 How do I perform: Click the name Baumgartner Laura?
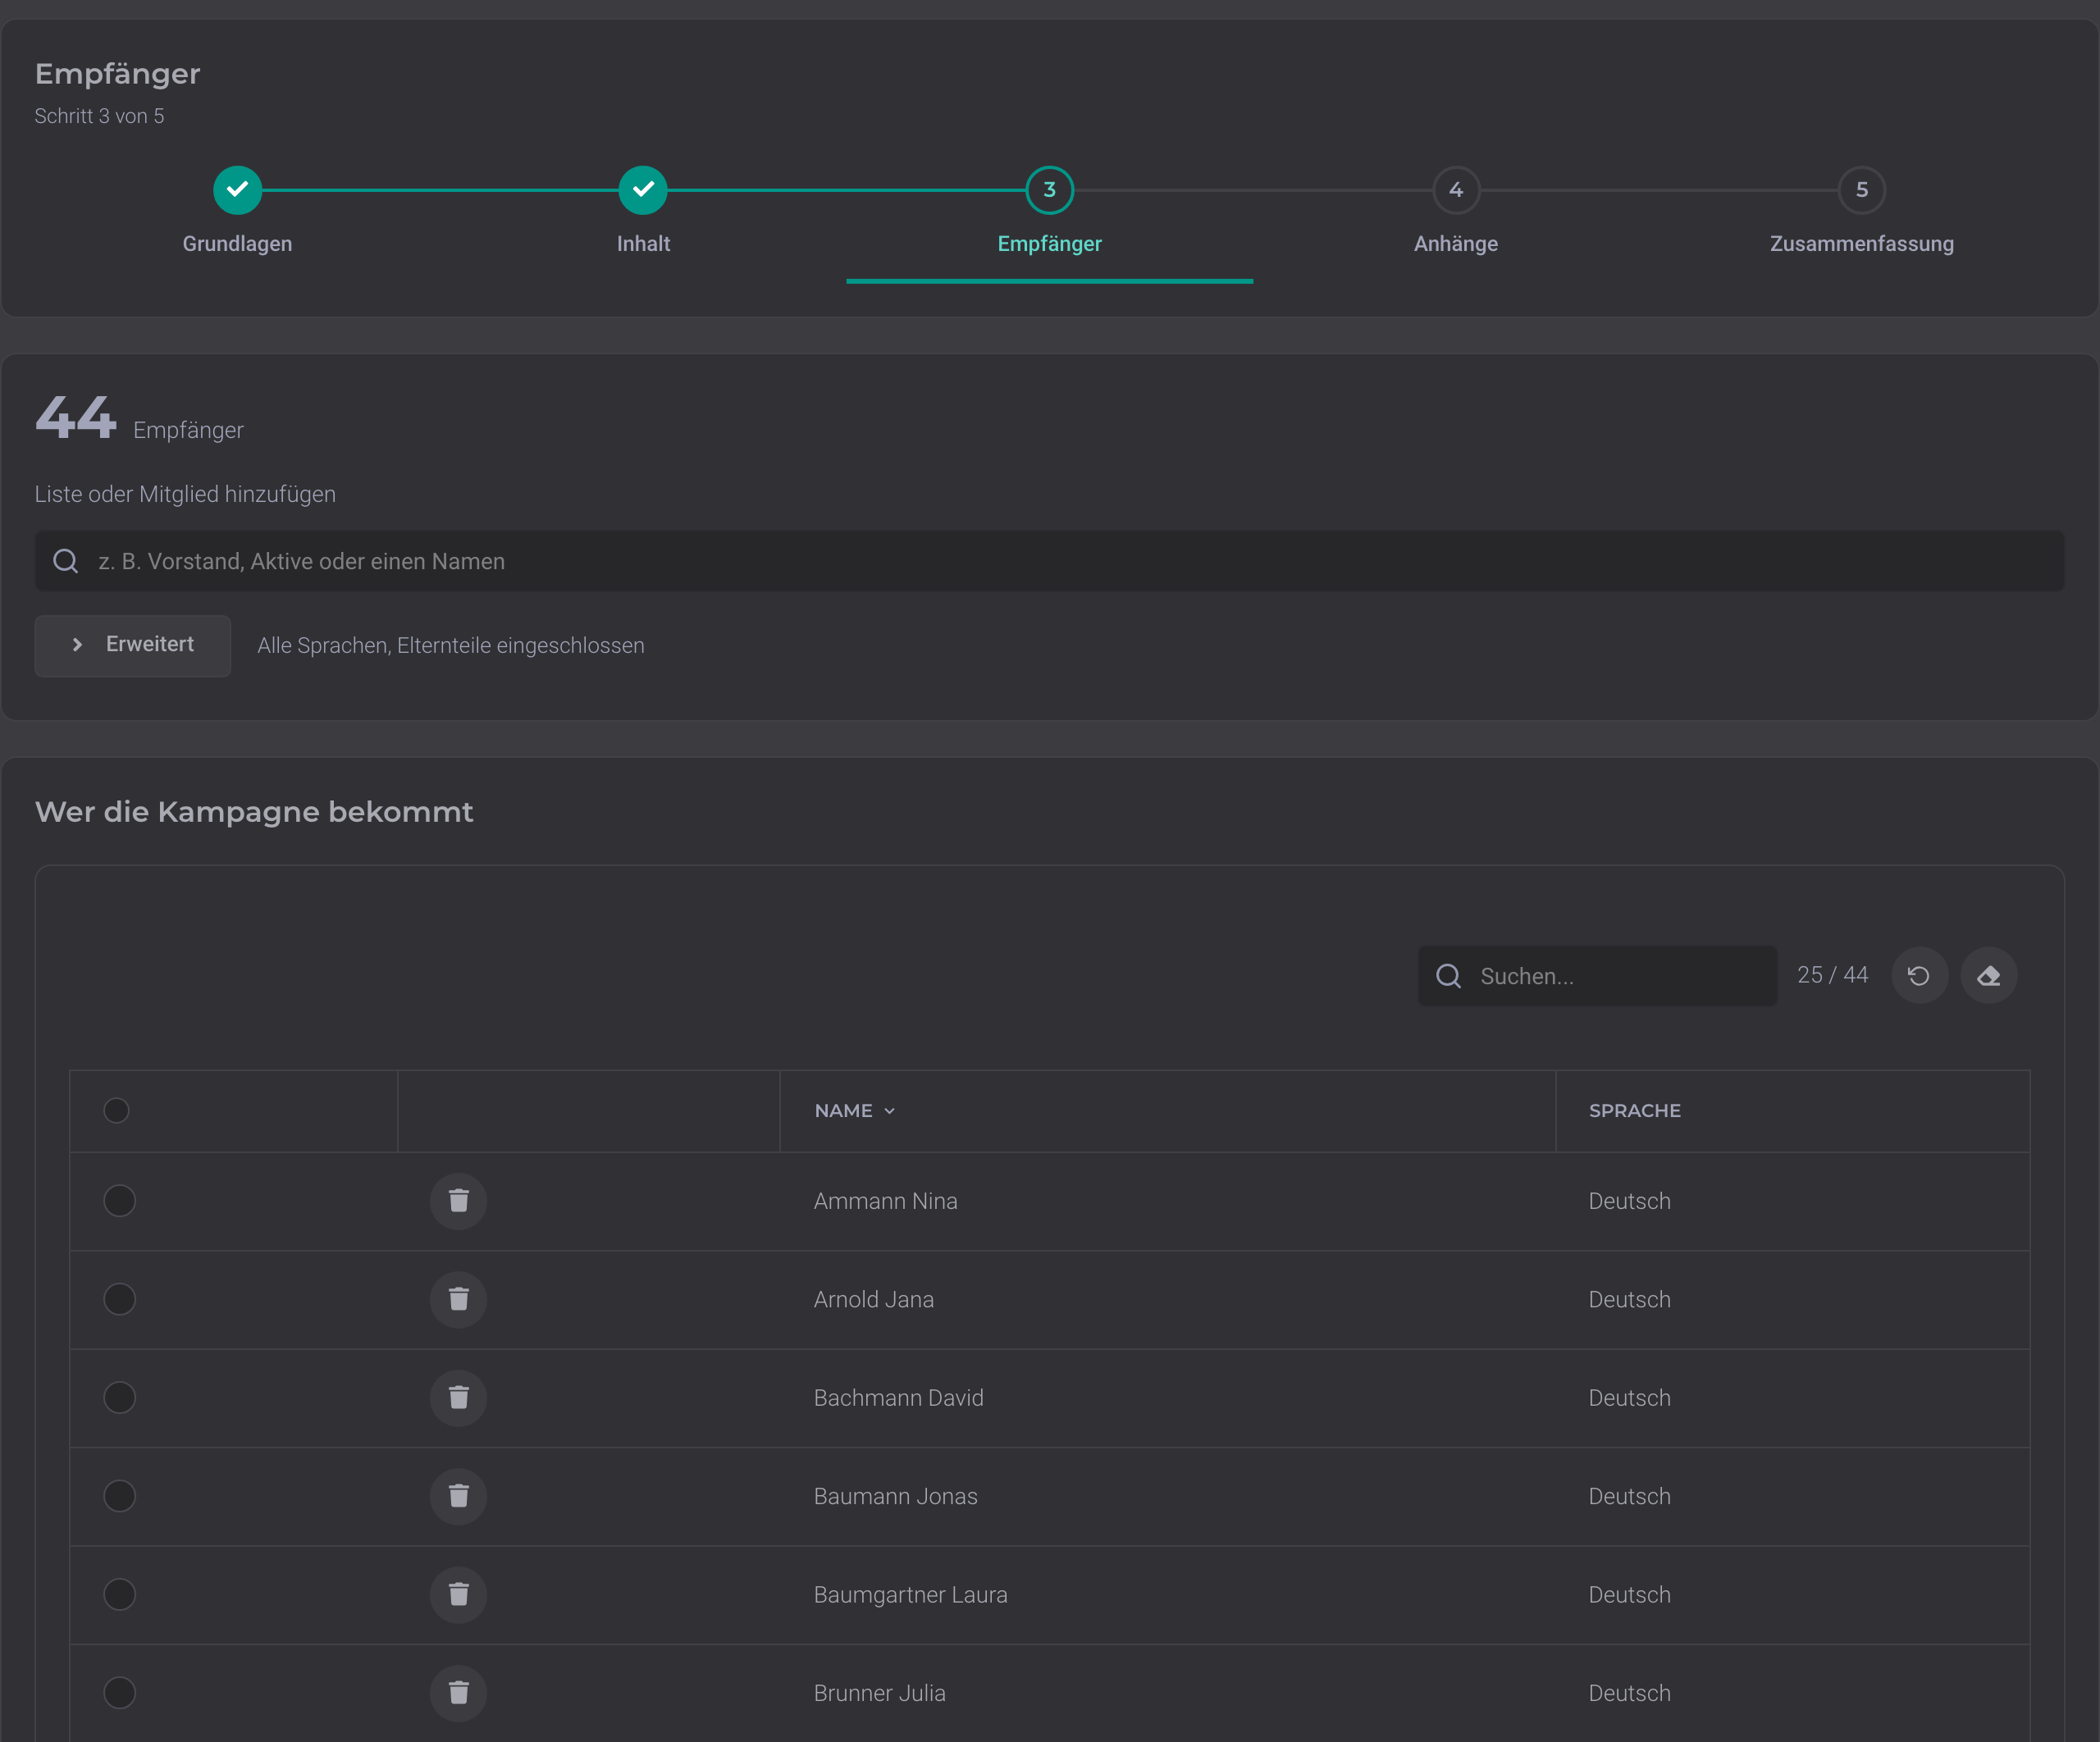point(911,1594)
